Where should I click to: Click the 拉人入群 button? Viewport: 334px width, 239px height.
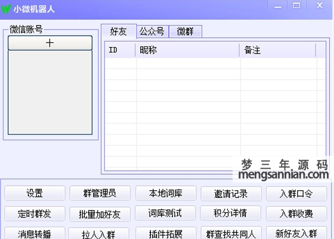pos(98,234)
